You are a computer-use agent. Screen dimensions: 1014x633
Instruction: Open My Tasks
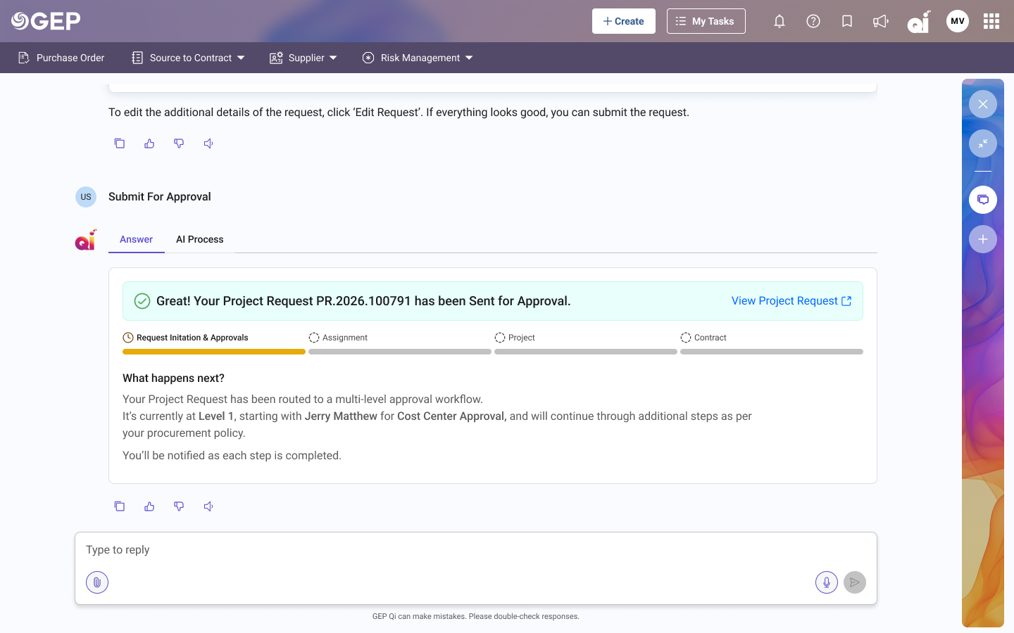click(x=706, y=21)
